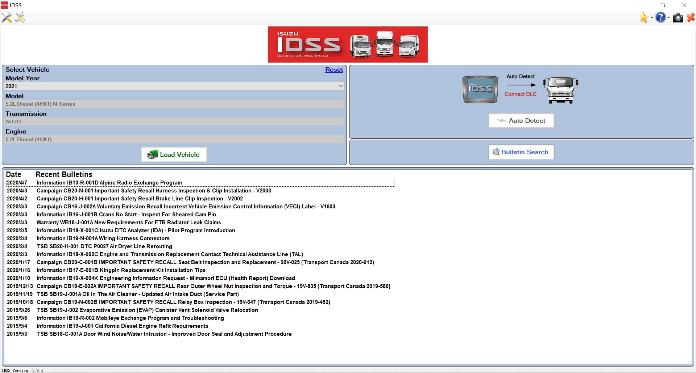The height and width of the screenshot is (373, 696).
Task: Select CB16-J-002A Voluntary Emission Recall bulletin
Action: click(x=200, y=207)
